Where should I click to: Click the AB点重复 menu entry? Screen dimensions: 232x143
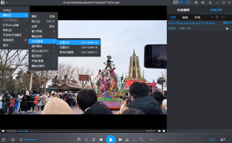[x=43, y=41]
